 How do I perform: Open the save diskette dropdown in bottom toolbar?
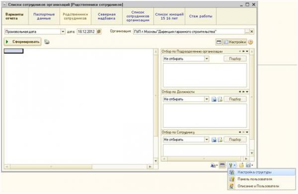(249, 165)
